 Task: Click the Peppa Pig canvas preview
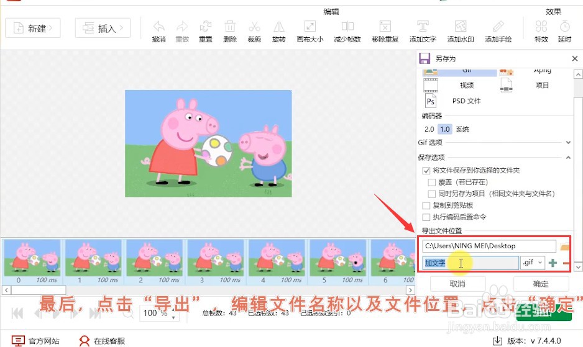208,143
